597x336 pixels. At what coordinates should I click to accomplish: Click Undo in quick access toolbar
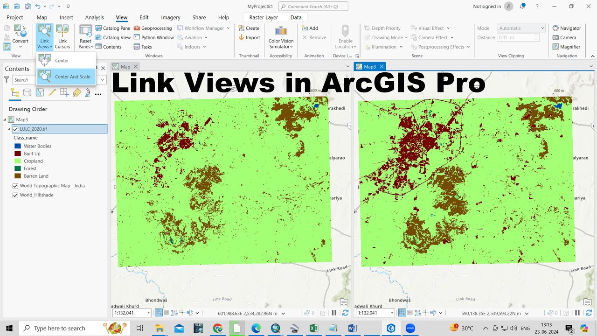[x=38, y=7]
